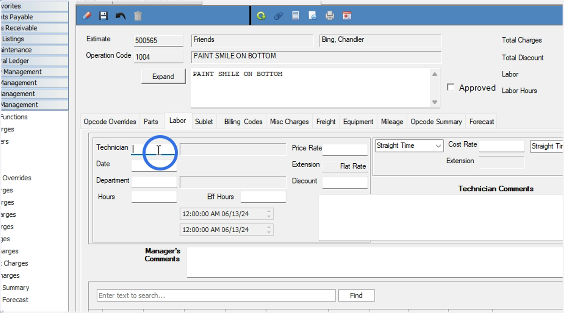Open the Sublet tab
This screenshot has height=313, width=564.
tap(204, 122)
